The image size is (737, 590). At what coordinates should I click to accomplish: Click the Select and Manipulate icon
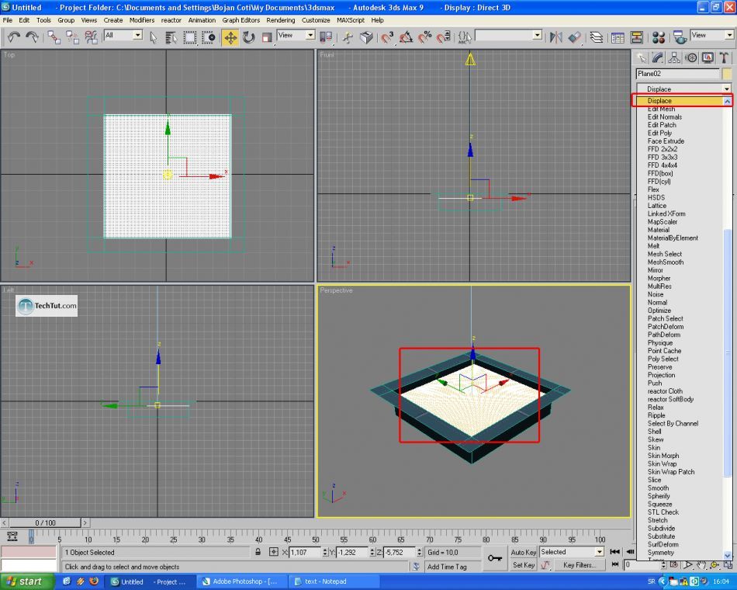point(348,37)
